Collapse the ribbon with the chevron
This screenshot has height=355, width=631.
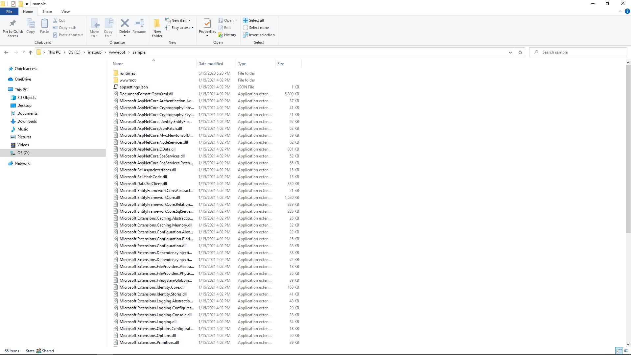pos(620,11)
